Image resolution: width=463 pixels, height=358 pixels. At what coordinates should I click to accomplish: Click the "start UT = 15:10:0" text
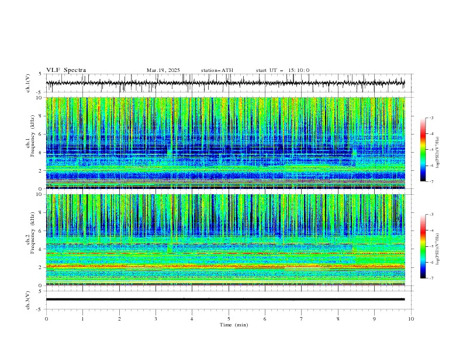282,70
